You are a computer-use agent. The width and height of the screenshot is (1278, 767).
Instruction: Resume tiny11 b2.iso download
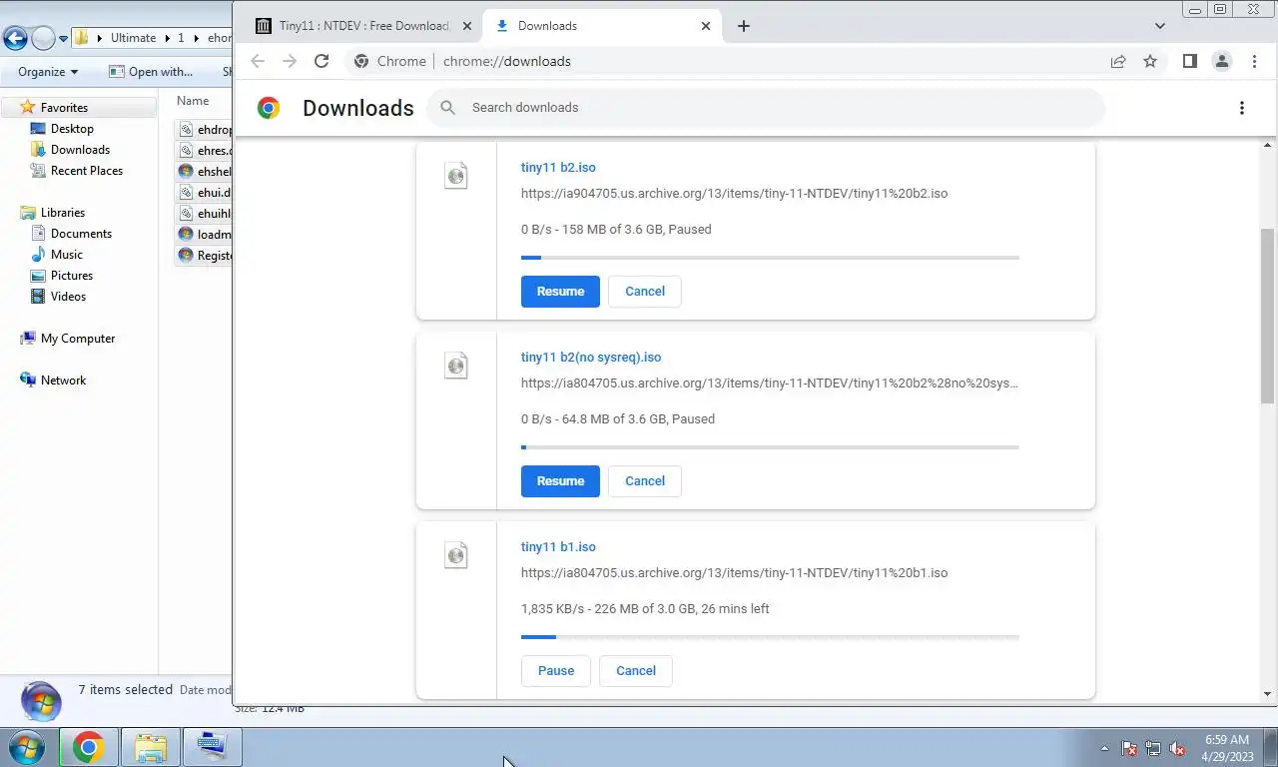coord(560,292)
